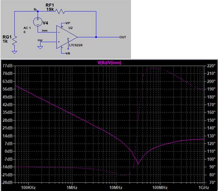218x191 pixels.
Task: Click the V(fb)/V(inm) trace label
Action: coord(109,63)
